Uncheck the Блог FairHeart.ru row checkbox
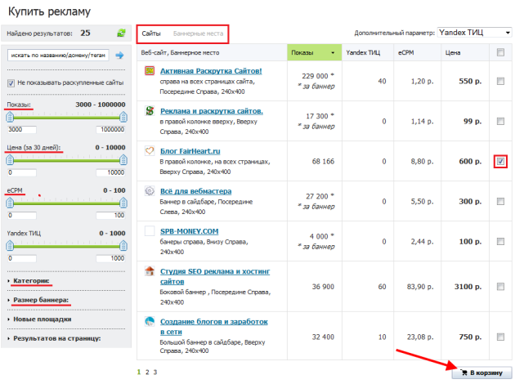Screen dimensions: 515x384 pos(500,162)
